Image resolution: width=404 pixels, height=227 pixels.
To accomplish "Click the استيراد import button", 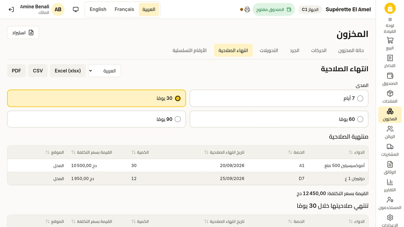I will pyautogui.click(x=23, y=33).
